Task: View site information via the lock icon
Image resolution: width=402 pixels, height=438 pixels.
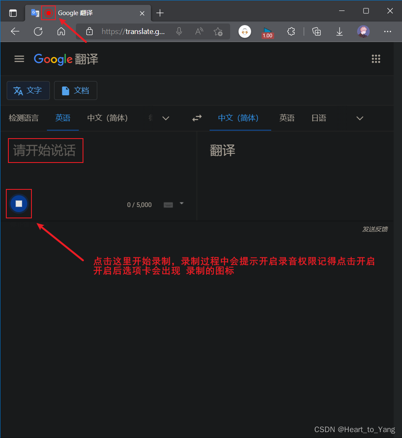Action: [89, 31]
